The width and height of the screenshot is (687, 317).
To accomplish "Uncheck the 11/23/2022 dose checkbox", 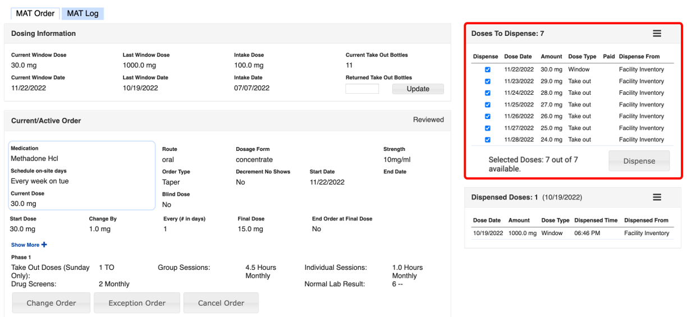I will point(487,81).
